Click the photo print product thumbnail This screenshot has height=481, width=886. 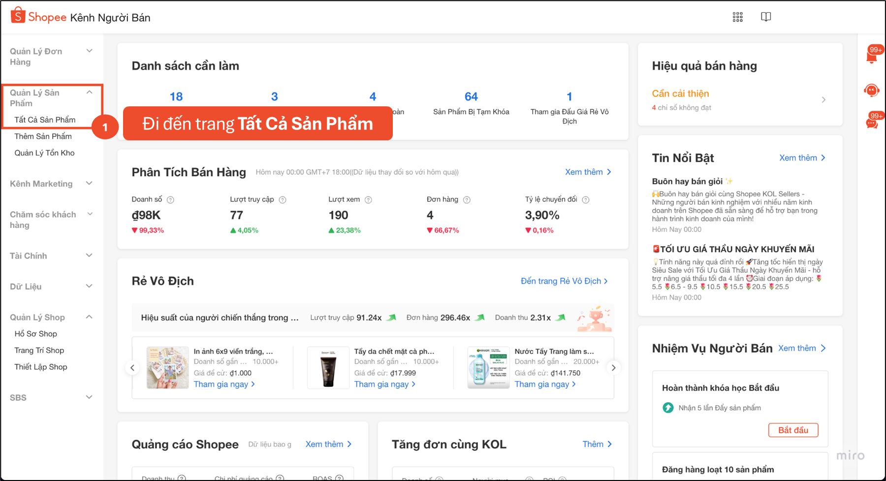tap(167, 368)
